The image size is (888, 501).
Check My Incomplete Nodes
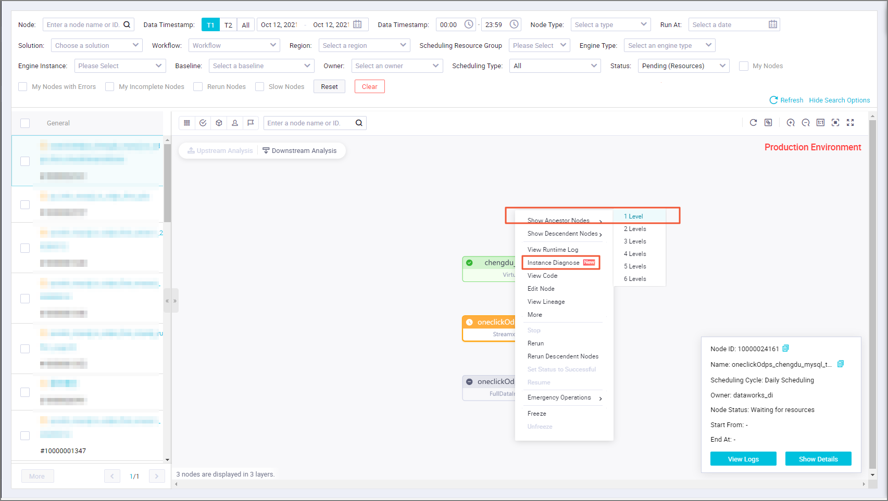(x=109, y=87)
